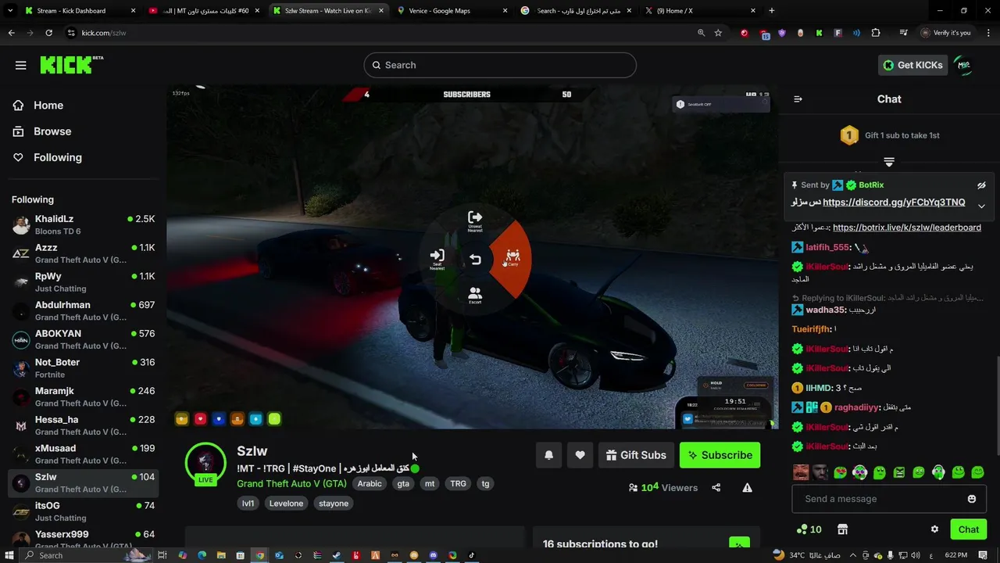This screenshot has height=563, width=1000.
Task: Open the Kick hamburger sidebar menu
Action: point(21,66)
